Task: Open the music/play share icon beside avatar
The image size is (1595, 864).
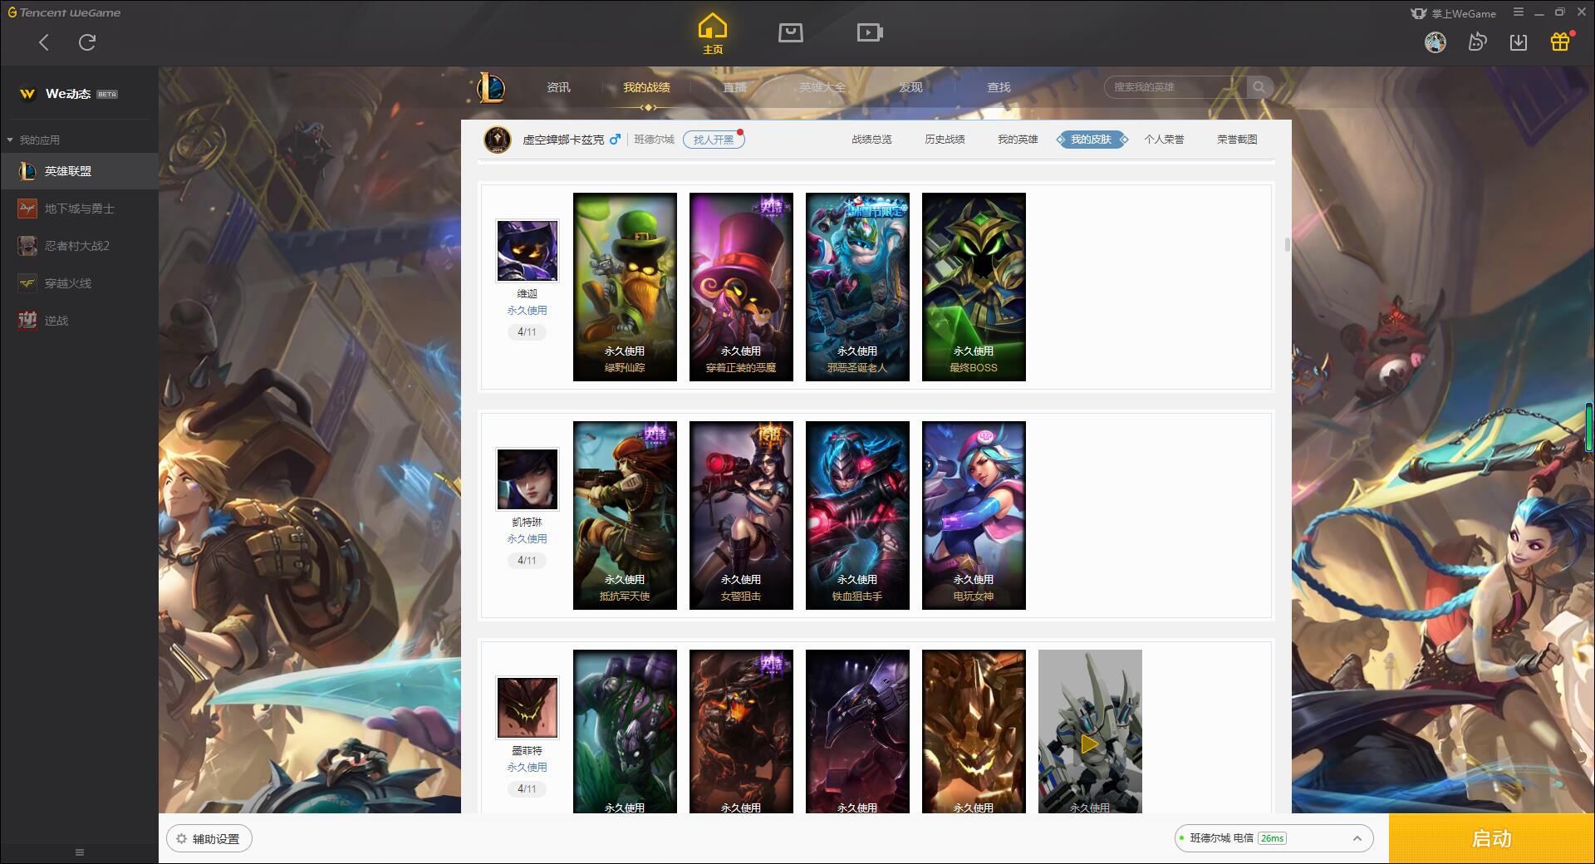Action: pos(1477,42)
